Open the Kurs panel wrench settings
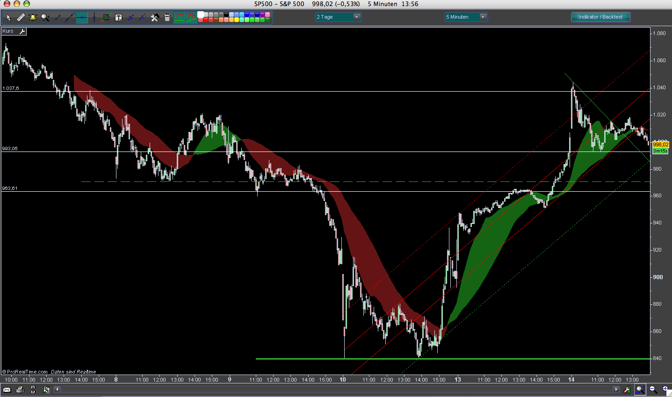 pyautogui.click(x=22, y=31)
